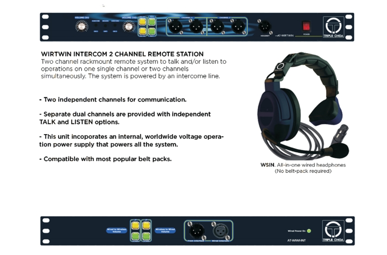Click the top yellow Call CH1 button
387x255 pixels.
tap(143, 22)
